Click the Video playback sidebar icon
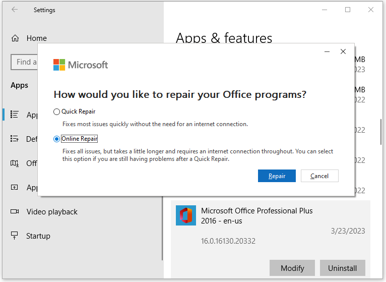 pos(15,212)
